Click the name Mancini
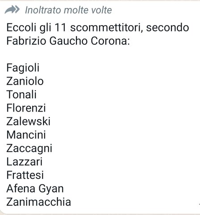 26,135
